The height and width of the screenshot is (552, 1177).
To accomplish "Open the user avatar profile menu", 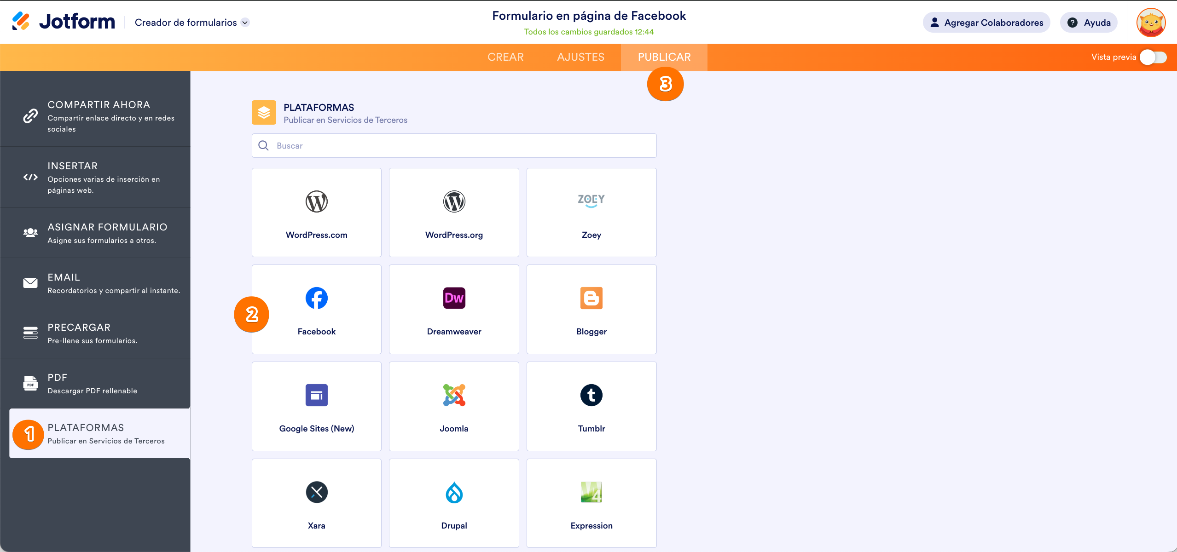I will coord(1150,23).
